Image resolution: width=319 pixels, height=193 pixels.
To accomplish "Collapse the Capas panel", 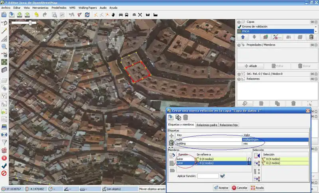I will [x=239, y=22].
